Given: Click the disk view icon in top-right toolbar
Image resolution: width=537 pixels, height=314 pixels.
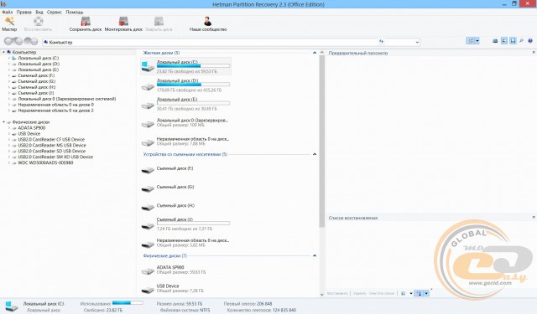Looking at the screenshot, I should (x=495, y=41).
